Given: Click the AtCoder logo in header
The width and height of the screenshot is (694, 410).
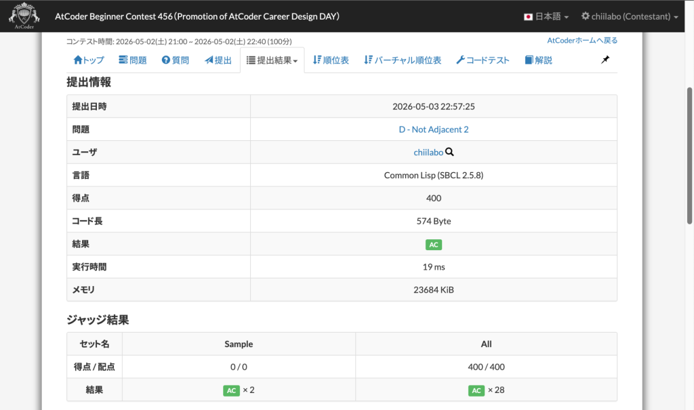Looking at the screenshot, I should click(x=24, y=16).
